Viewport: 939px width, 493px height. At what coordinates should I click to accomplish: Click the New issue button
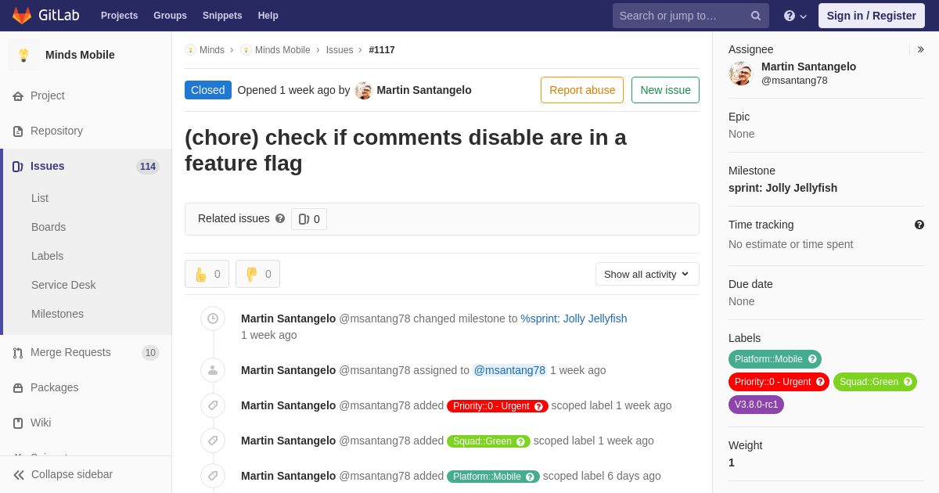point(665,90)
